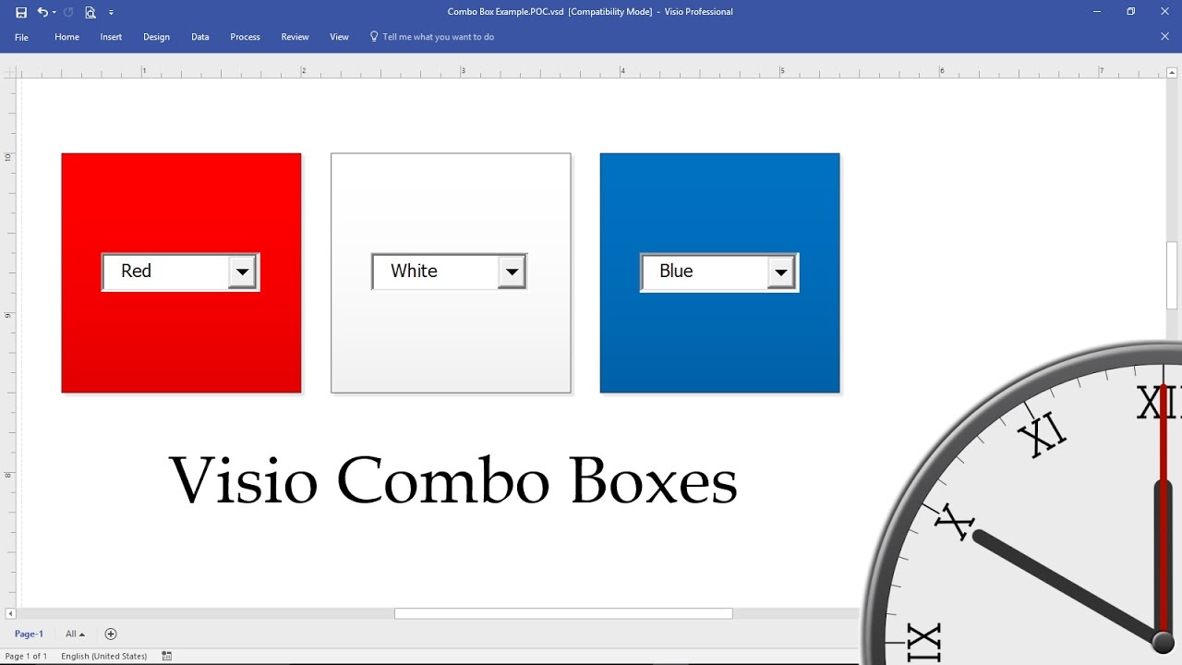Click the vertical scrollbar thumb
The height and width of the screenshot is (665, 1182).
pos(1173,275)
